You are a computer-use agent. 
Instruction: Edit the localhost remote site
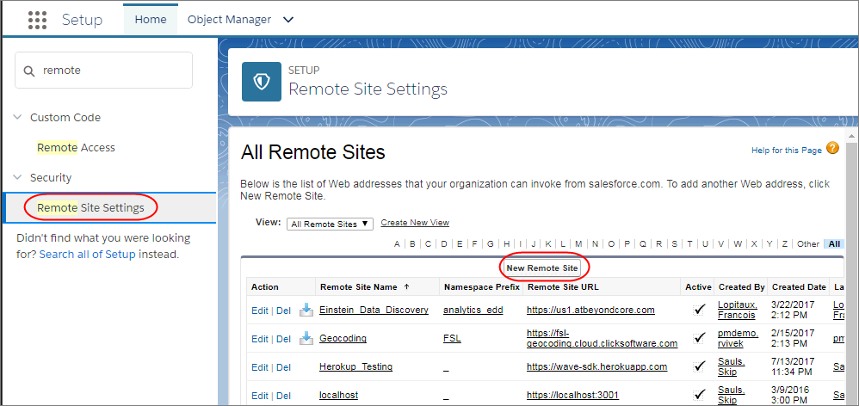(x=260, y=396)
